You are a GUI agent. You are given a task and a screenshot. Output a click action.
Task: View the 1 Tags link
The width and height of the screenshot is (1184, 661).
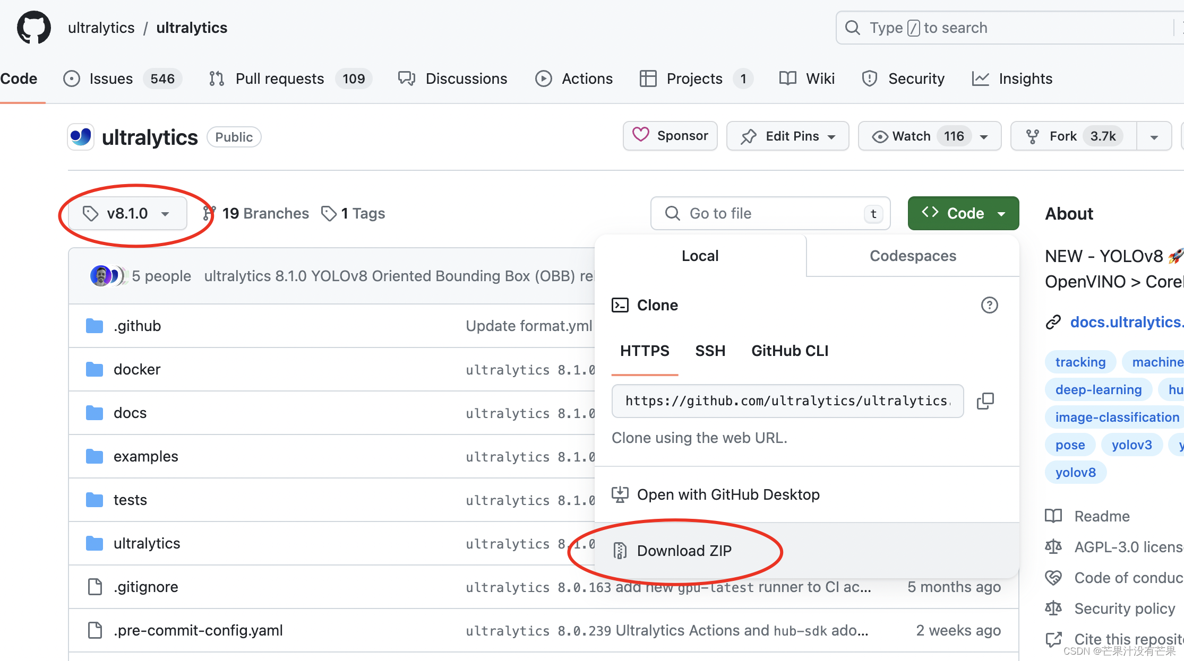pyautogui.click(x=354, y=213)
